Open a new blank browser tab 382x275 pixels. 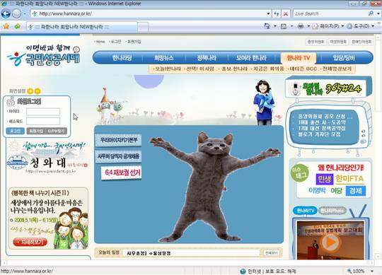[x=143, y=27]
